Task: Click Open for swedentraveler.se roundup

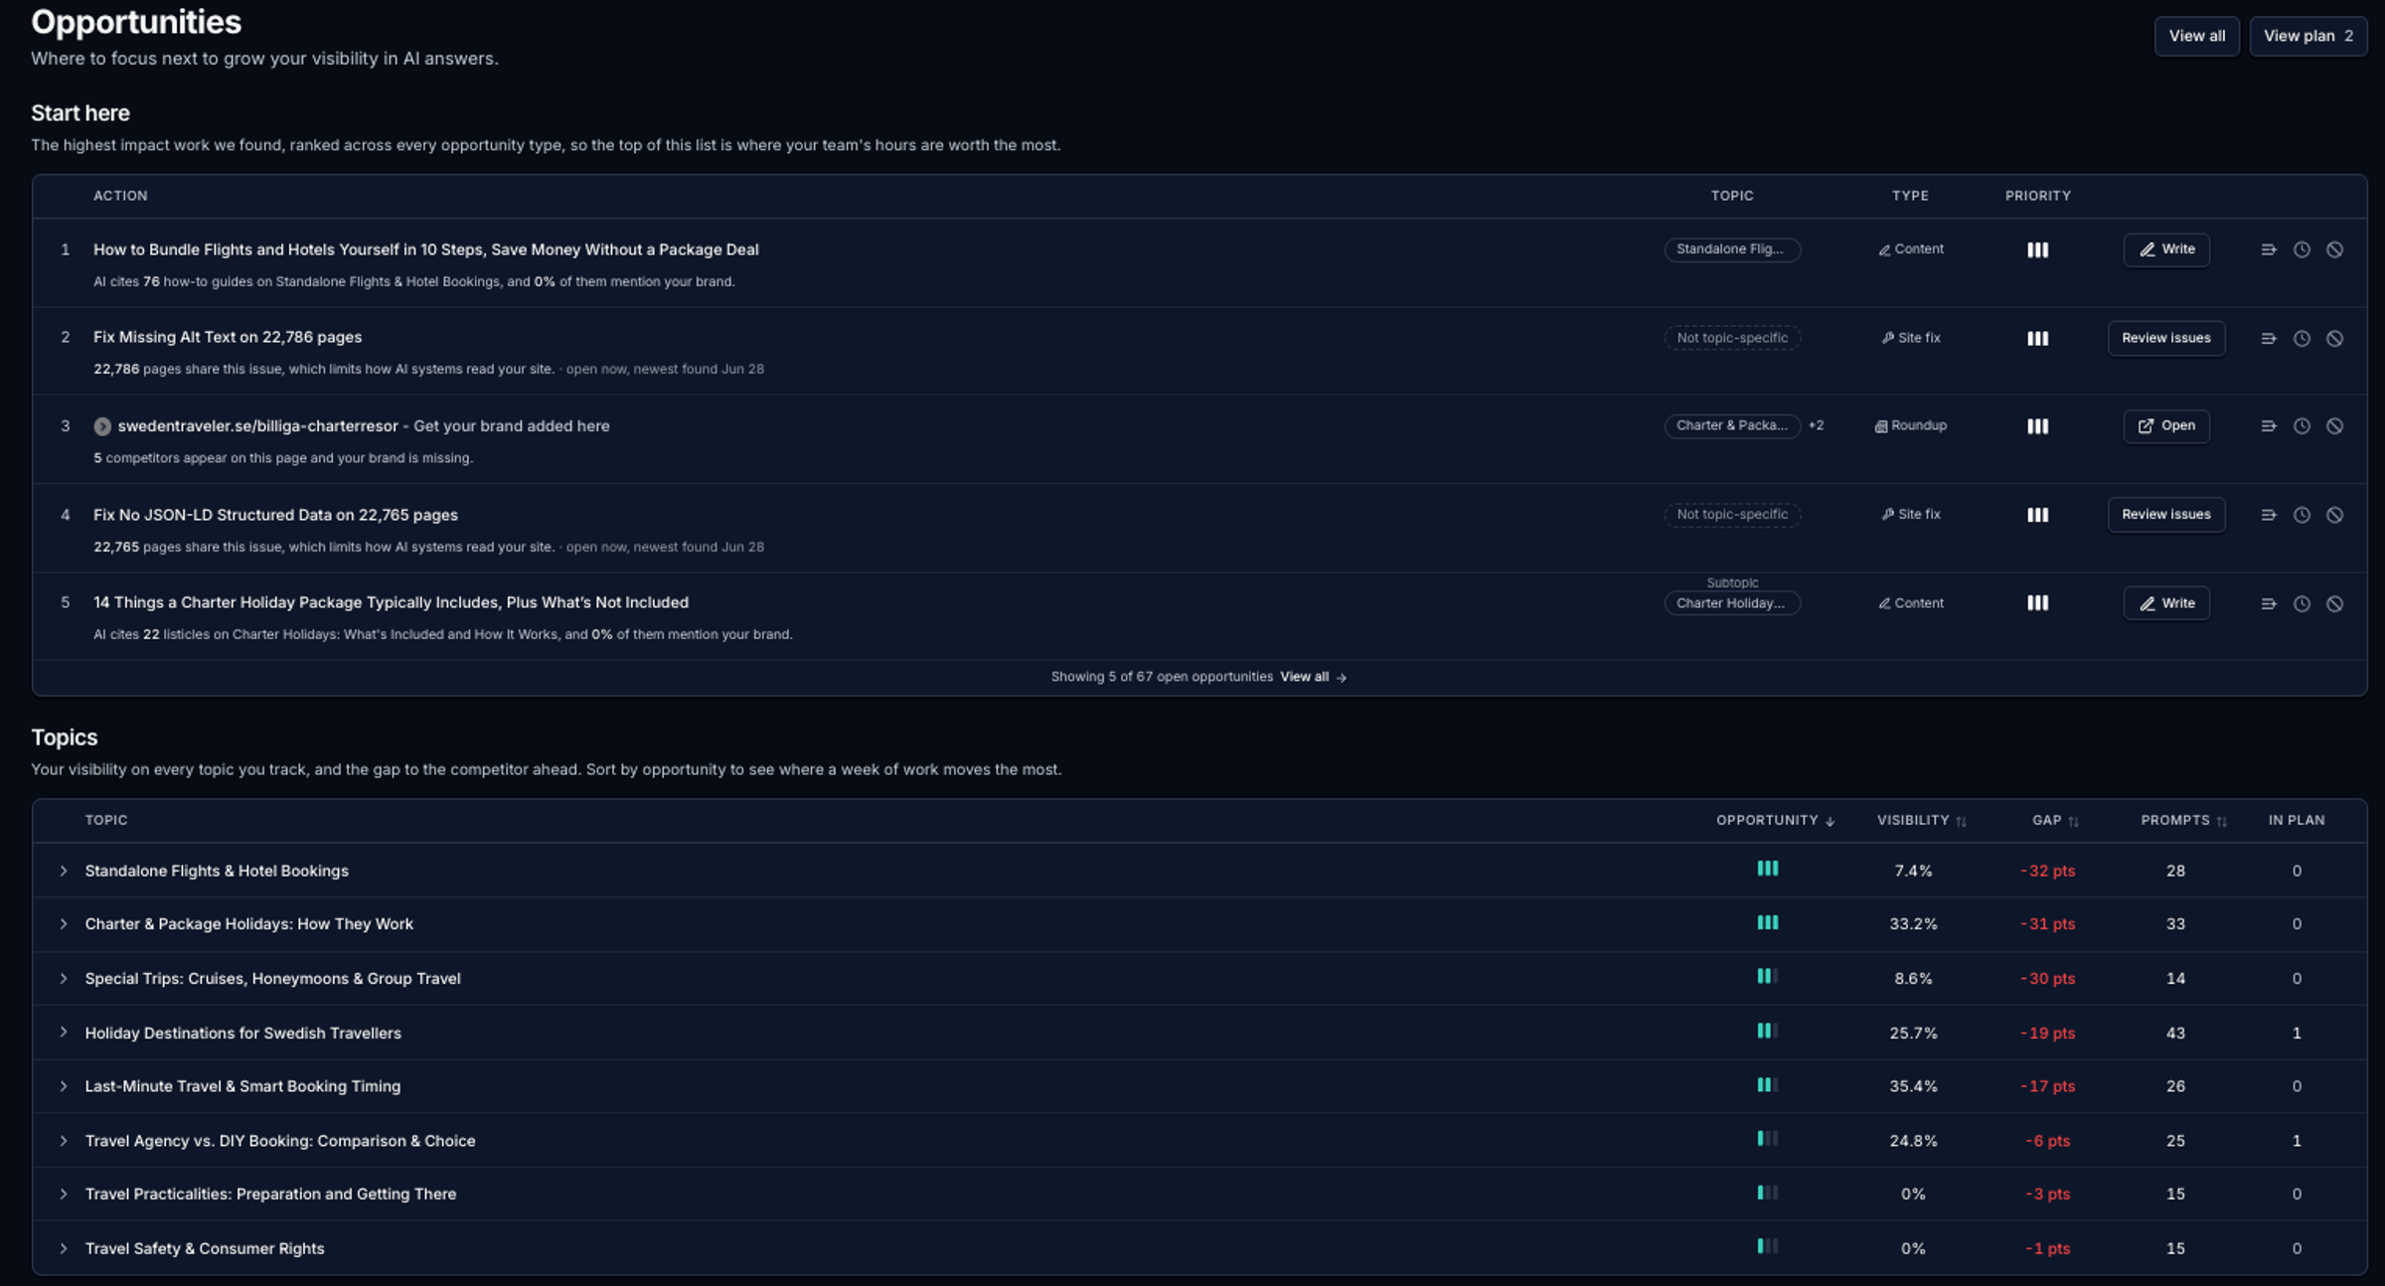Action: pyautogui.click(x=2166, y=425)
